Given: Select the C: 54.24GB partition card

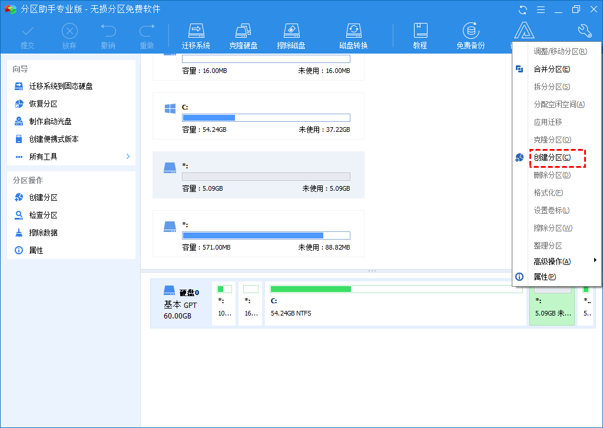Looking at the screenshot, I should point(259,116).
